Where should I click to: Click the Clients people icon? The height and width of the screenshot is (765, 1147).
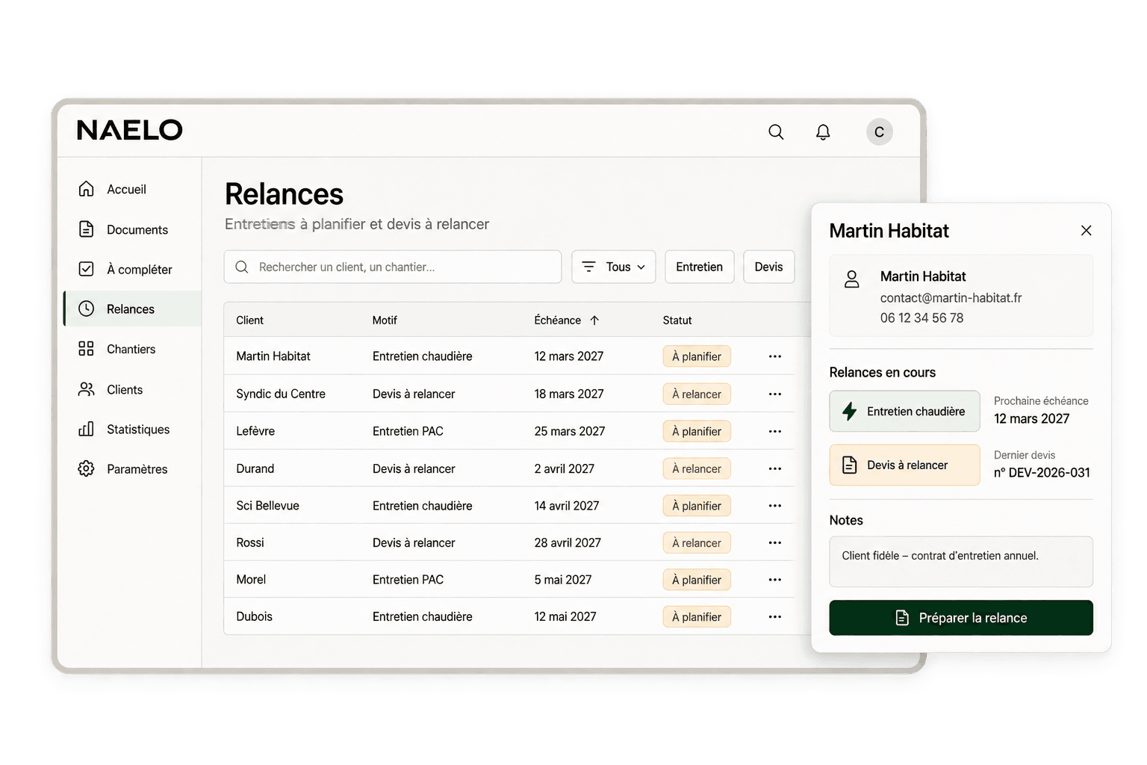pyautogui.click(x=87, y=389)
